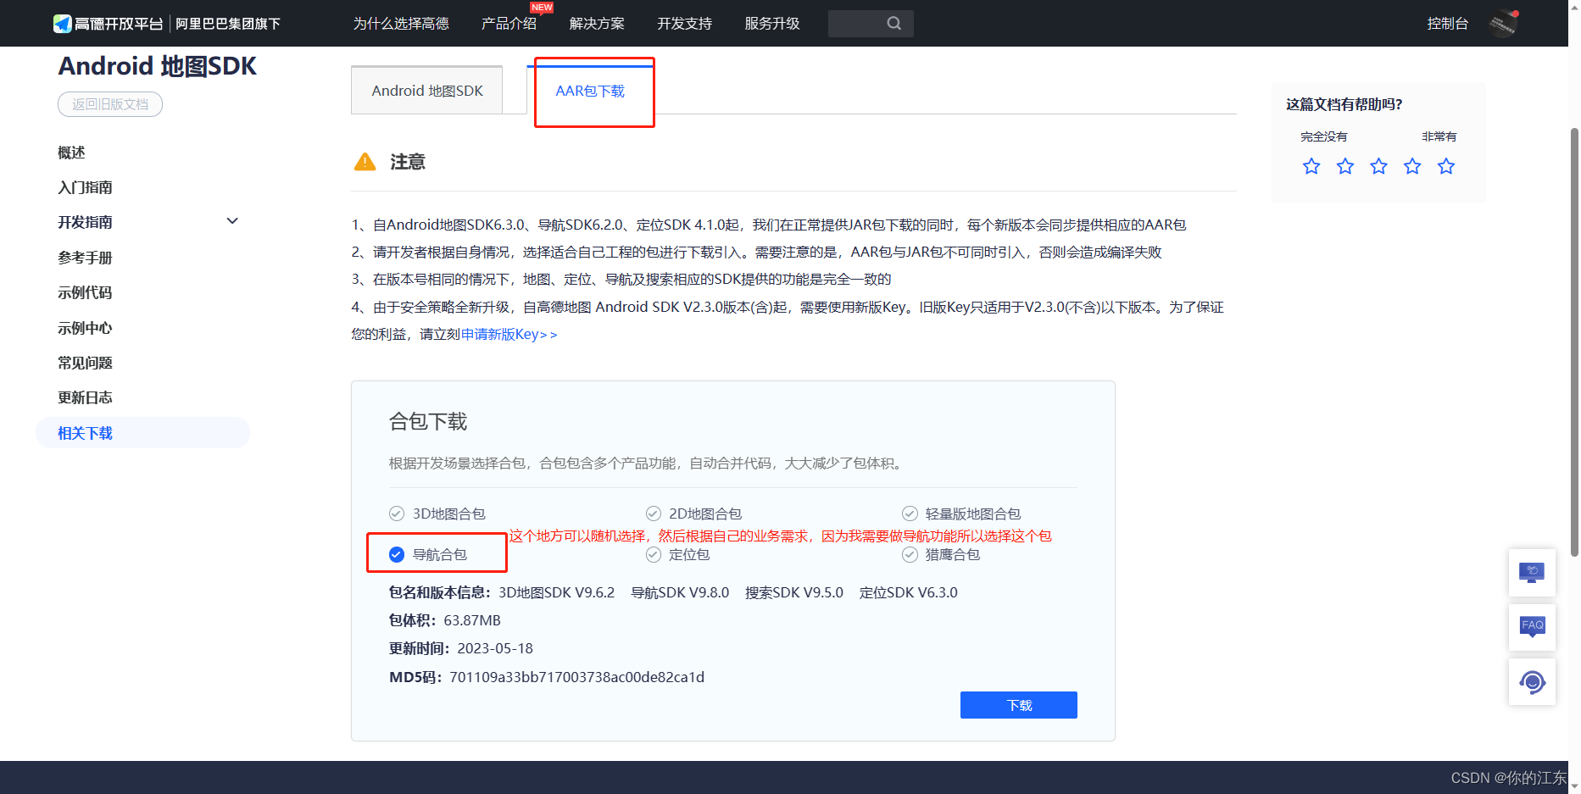
Task: Open 开发支持 menu
Action: point(684,24)
